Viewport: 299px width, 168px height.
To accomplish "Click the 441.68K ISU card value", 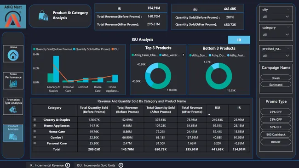I will (x=230, y=9).
